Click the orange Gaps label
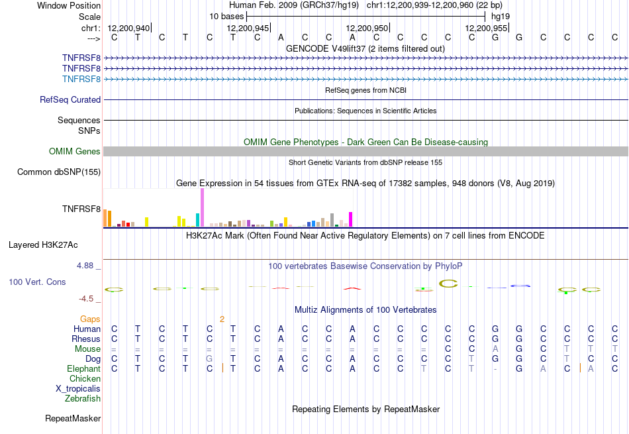Viewport: 629px width, 434px height. pyautogui.click(x=90, y=319)
